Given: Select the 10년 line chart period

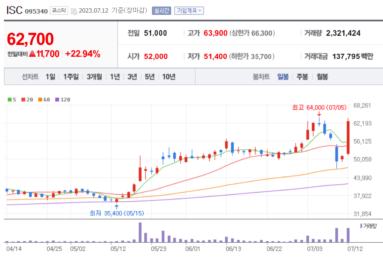Looking at the screenshot, I should (x=169, y=77).
